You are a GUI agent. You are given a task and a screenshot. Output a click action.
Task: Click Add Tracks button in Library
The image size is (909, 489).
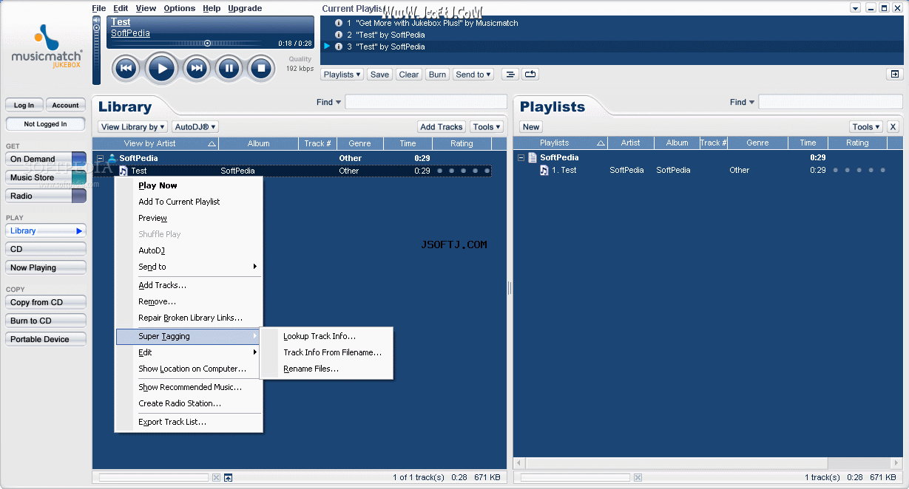pyautogui.click(x=442, y=127)
